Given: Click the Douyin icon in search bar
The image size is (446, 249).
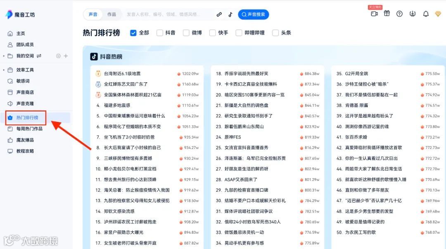Looking at the screenshot, I should [230, 14].
